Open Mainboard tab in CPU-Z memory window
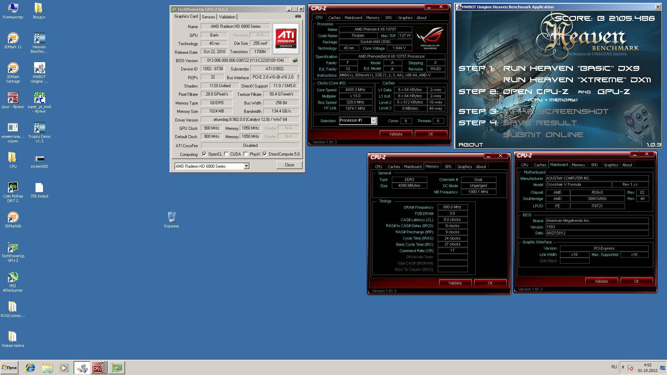The image size is (667, 375). [412, 167]
